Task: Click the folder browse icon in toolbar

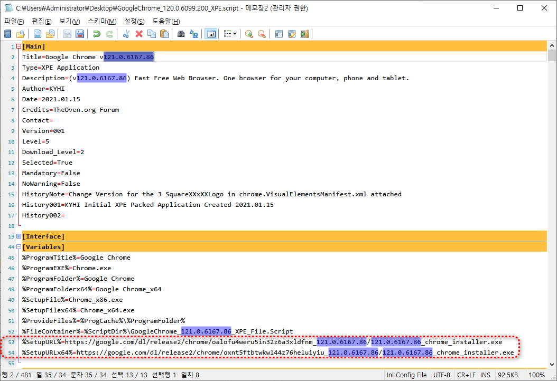Action: (x=21, y=34)
